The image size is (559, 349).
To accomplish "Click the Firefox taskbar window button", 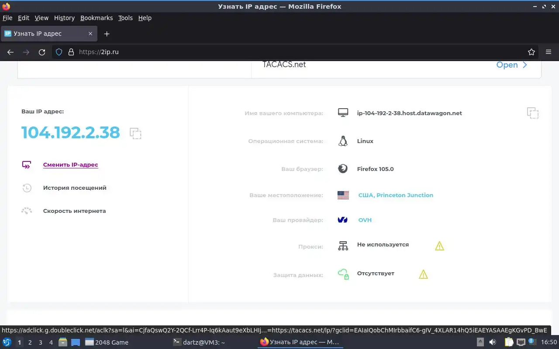I will pyautogui.click(x=300, y=342).
